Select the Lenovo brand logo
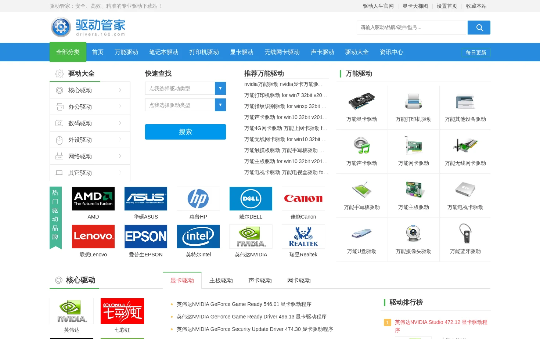This screenshot has width=540, height=339. pyautogui.click(x=93, y=237)
